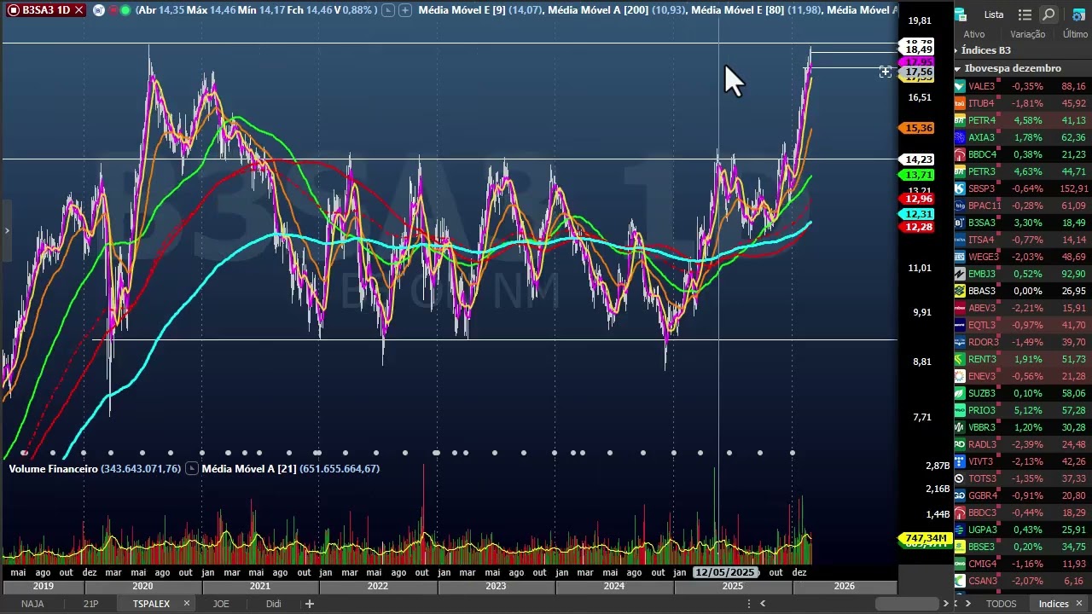Click the BT round icon in the chart header

pos(99,10)
